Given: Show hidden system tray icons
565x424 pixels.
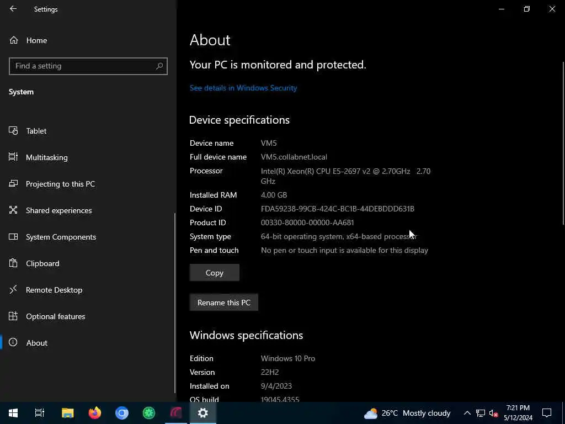Looking at the screenshot, I should 467,413.
